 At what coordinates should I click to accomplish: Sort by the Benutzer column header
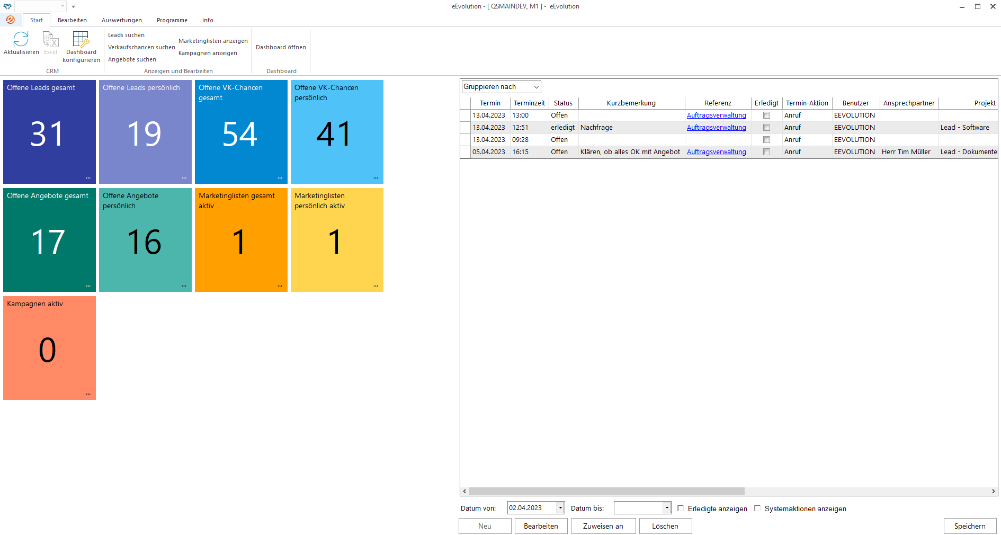[x=856, y=103]
